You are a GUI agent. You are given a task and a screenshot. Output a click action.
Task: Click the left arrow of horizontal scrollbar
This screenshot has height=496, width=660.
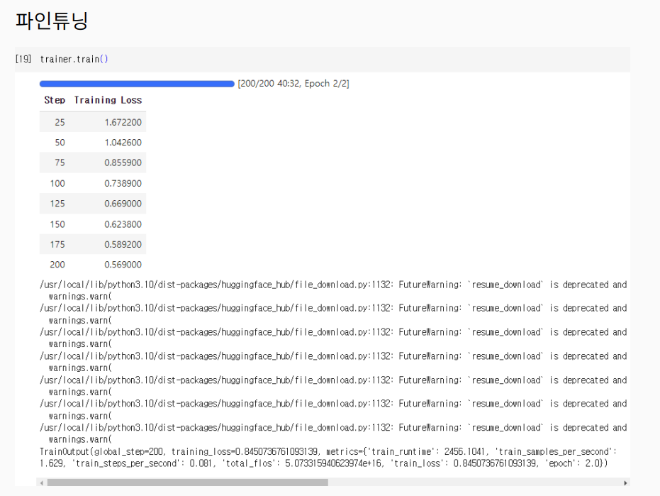pyautogui.click(x=43, y=483)
